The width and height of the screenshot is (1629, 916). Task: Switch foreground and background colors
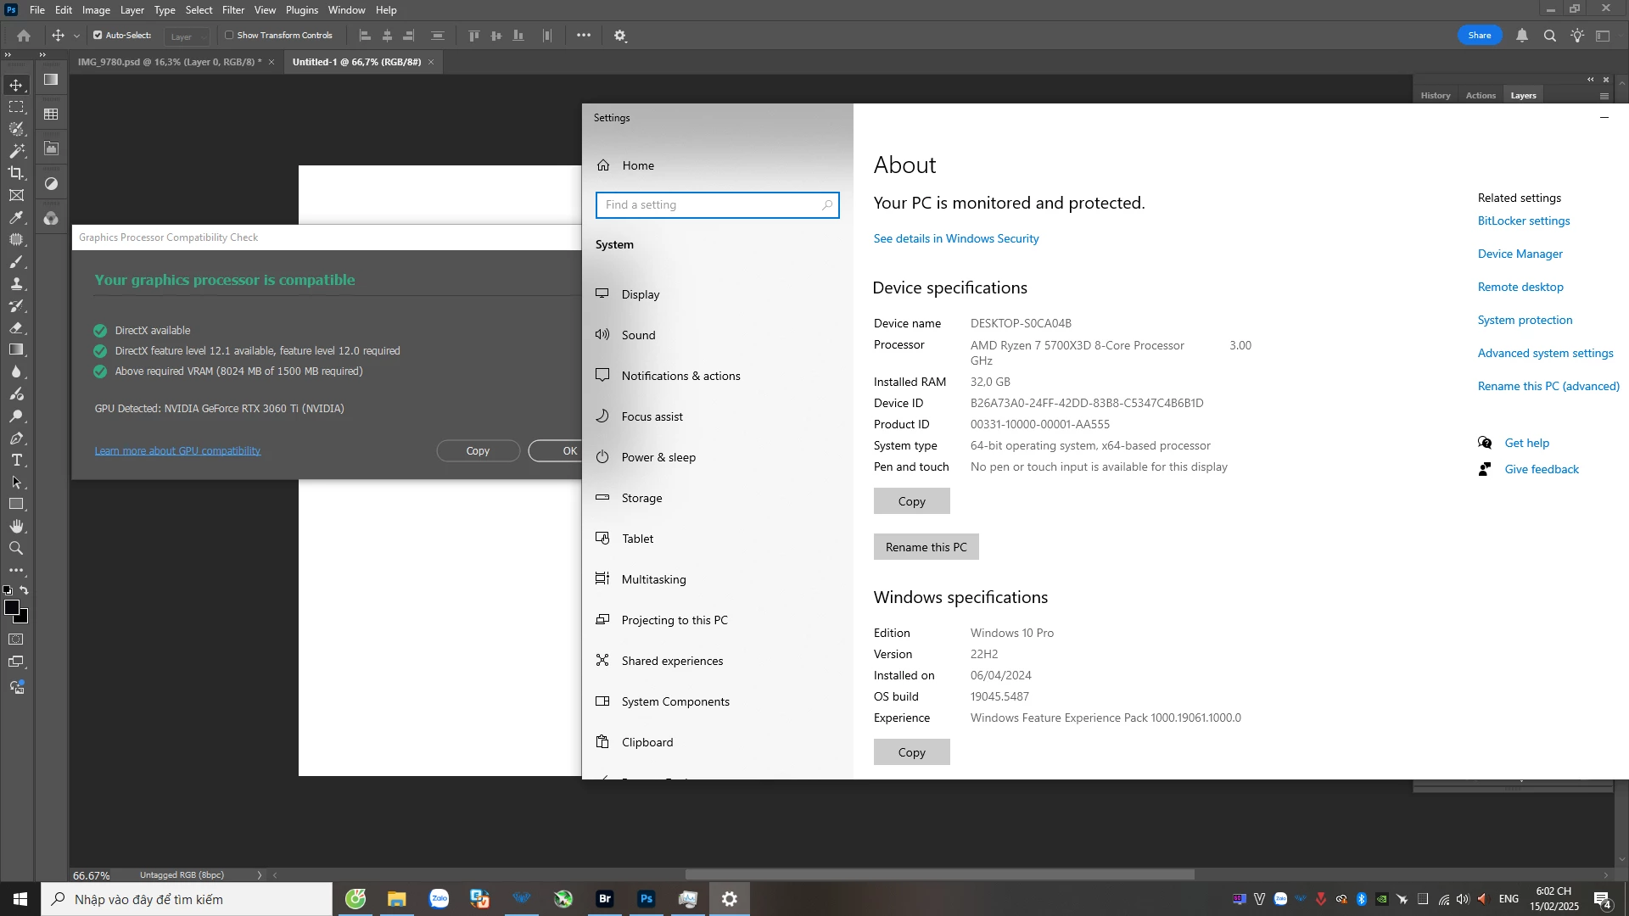(x=24, y=590)
